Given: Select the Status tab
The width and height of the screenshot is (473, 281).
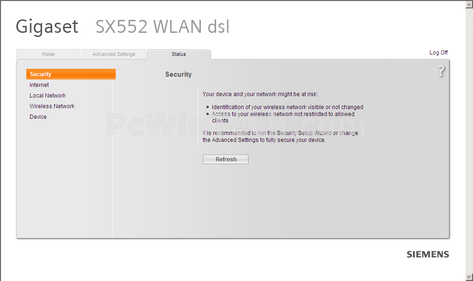Looking at the screenshot, I should coord(179,54).
